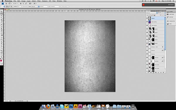Toggle lock image pixels in Layers panel

151,15
